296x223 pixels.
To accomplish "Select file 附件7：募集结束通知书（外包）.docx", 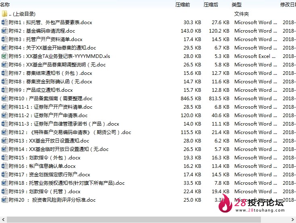I will [50, 73].
